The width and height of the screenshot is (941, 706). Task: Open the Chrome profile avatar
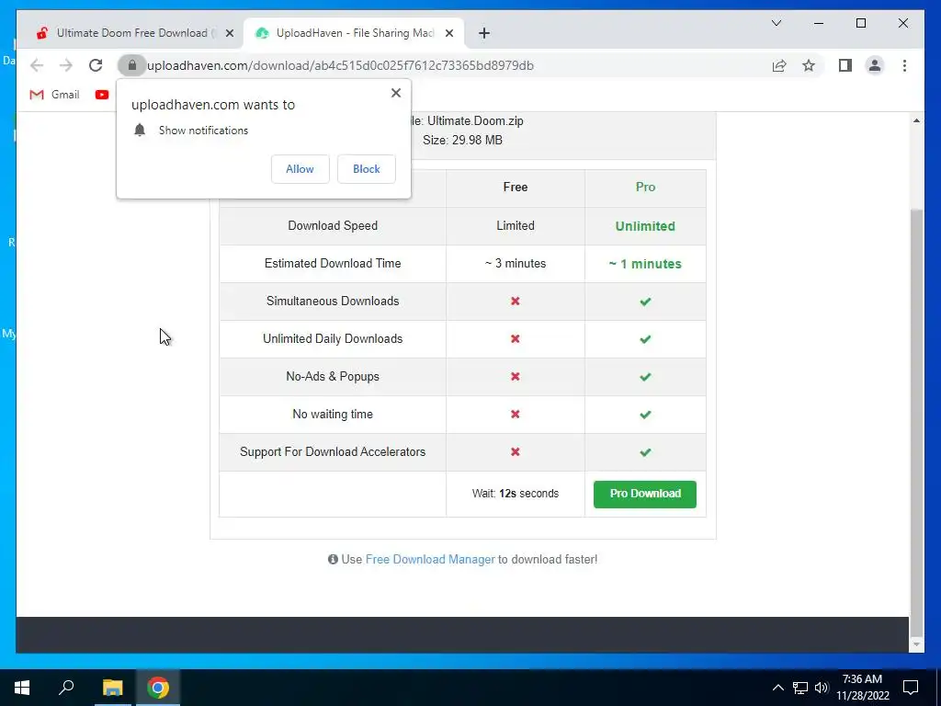tap(875, 65)
